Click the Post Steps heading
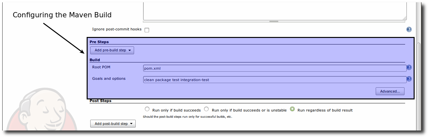The height and width of the screenshot is (138, 429). pos(100,101)
